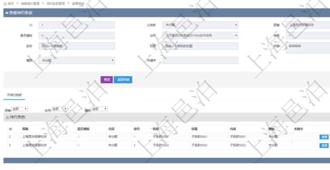Switch to the 子缔约条款 tab

[14, 95]
